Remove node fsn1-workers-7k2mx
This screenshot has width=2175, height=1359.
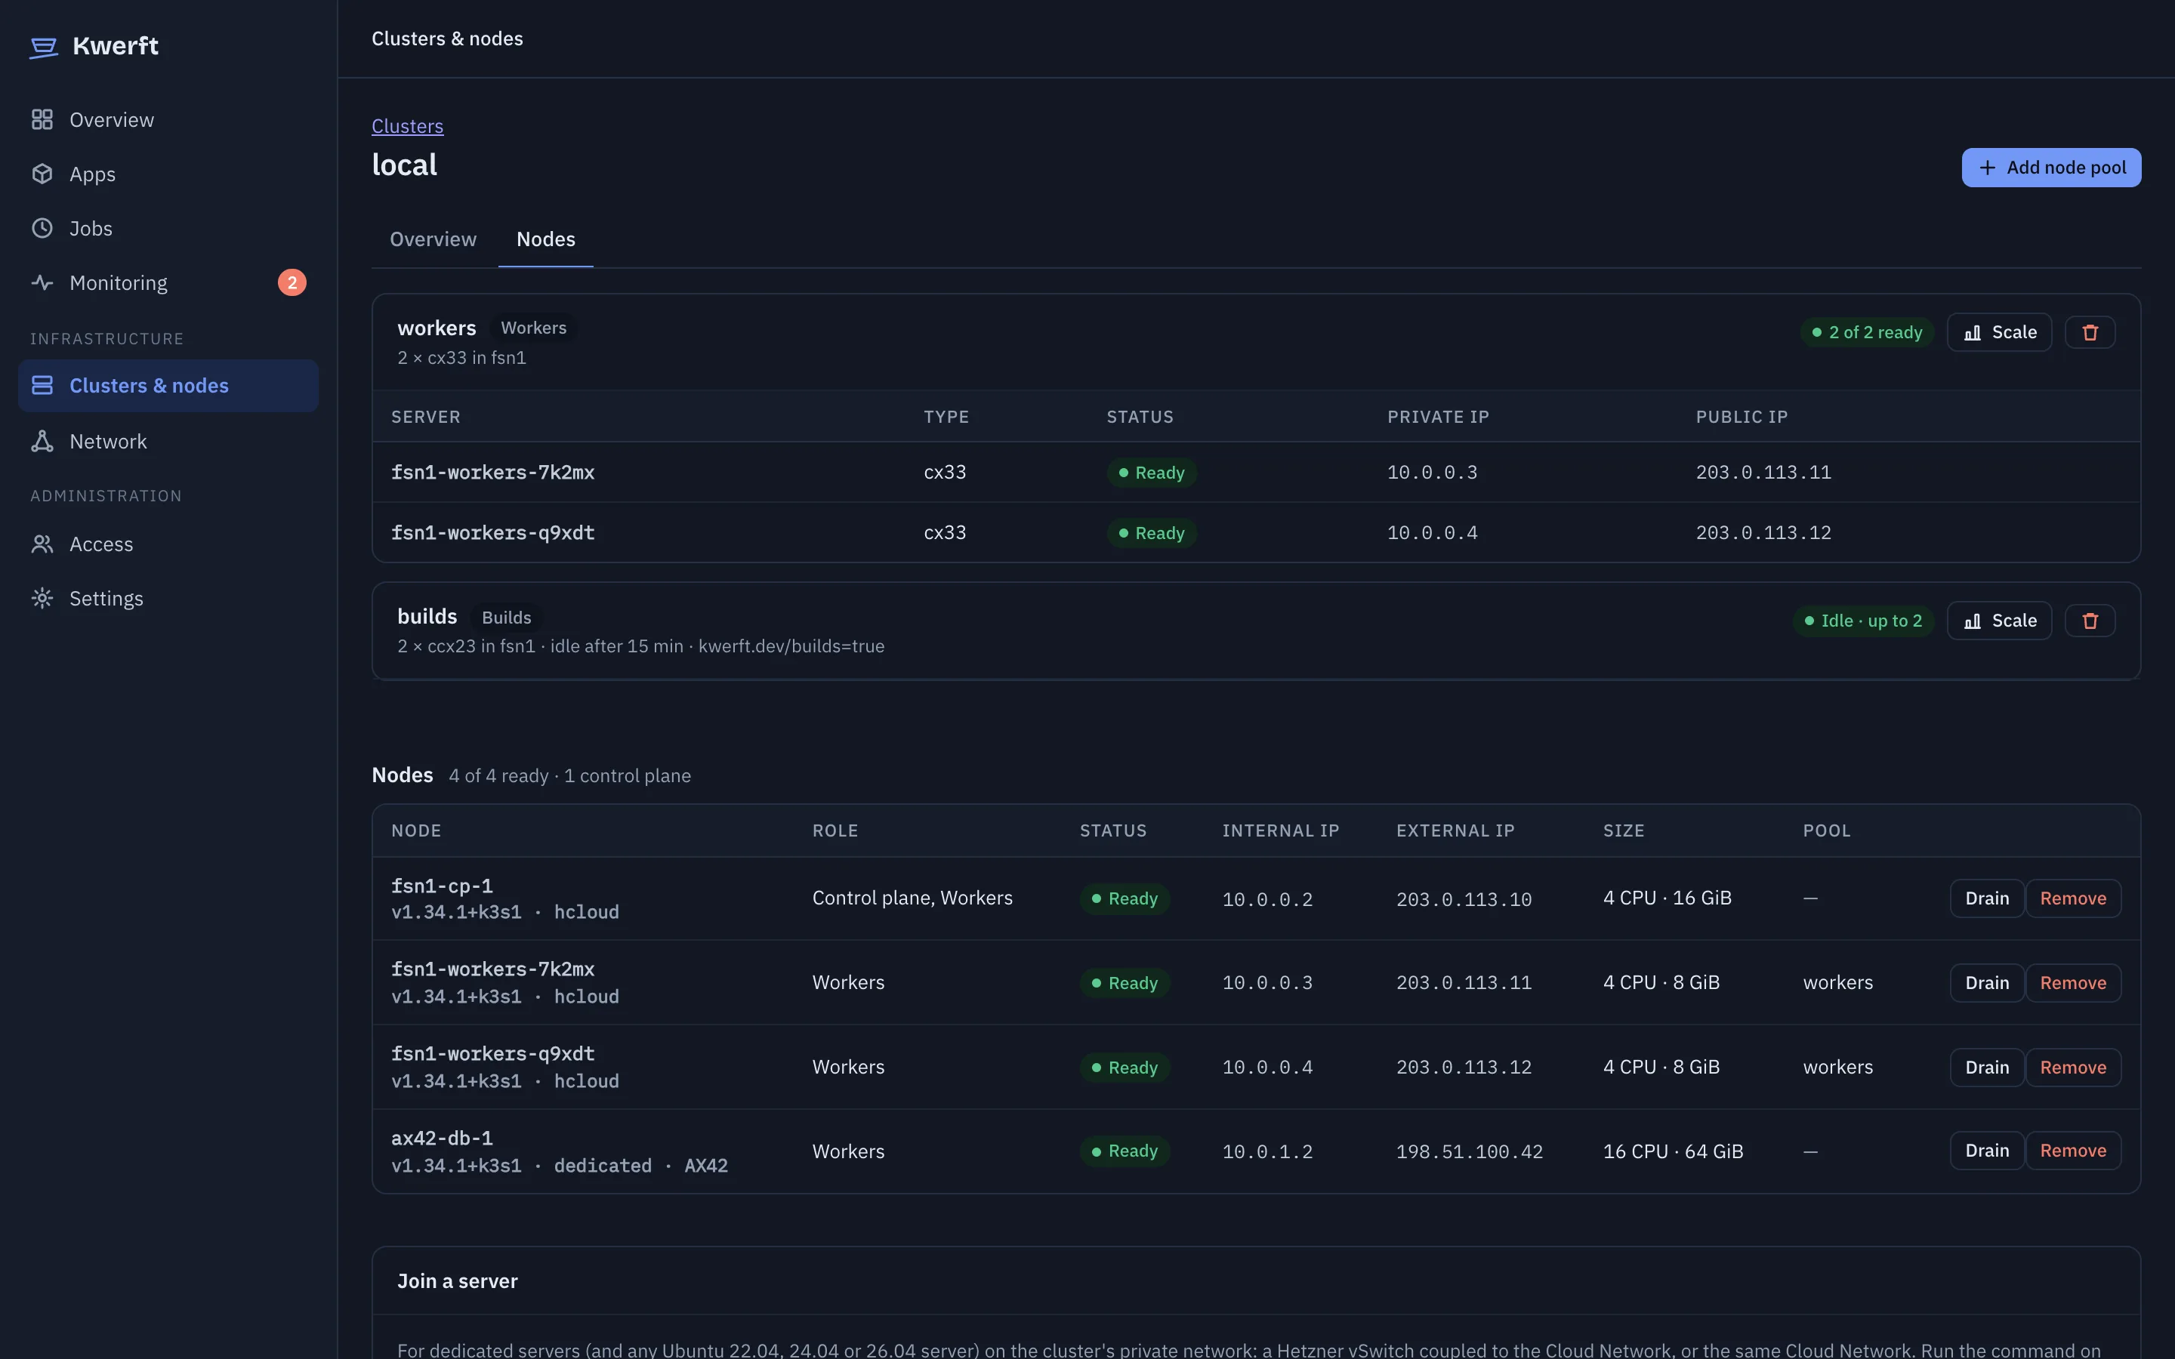coord(2072,983)
